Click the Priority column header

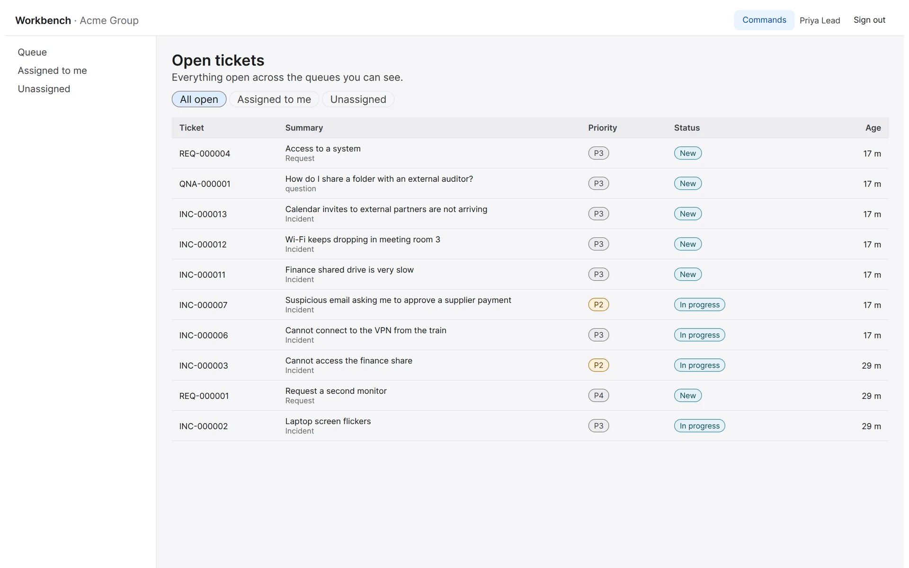[x=602, y=128]
